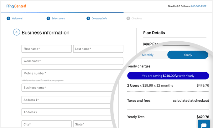Click the 'Yearly Total' label
This screenshot has width=213, height=128.
pyautogui.click(x=136, y=117)
